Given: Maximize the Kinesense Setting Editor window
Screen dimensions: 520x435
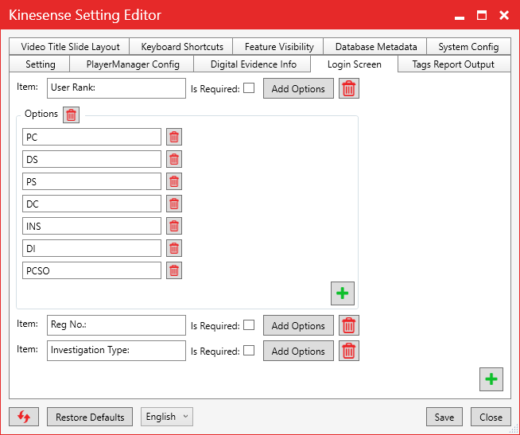Looking at the screenshot, I should (x=482, y=15).
